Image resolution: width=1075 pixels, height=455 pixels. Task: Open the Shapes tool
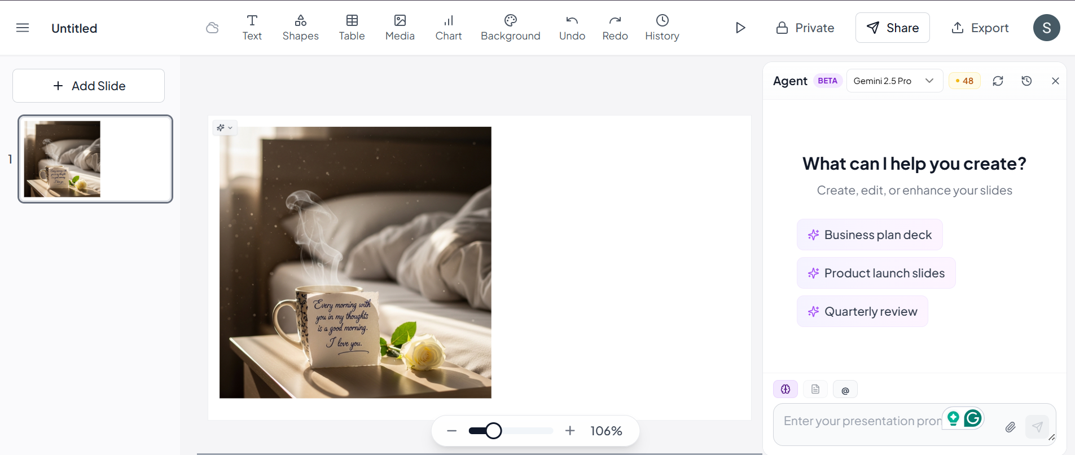pyautogui.click(x=301, y=28)
